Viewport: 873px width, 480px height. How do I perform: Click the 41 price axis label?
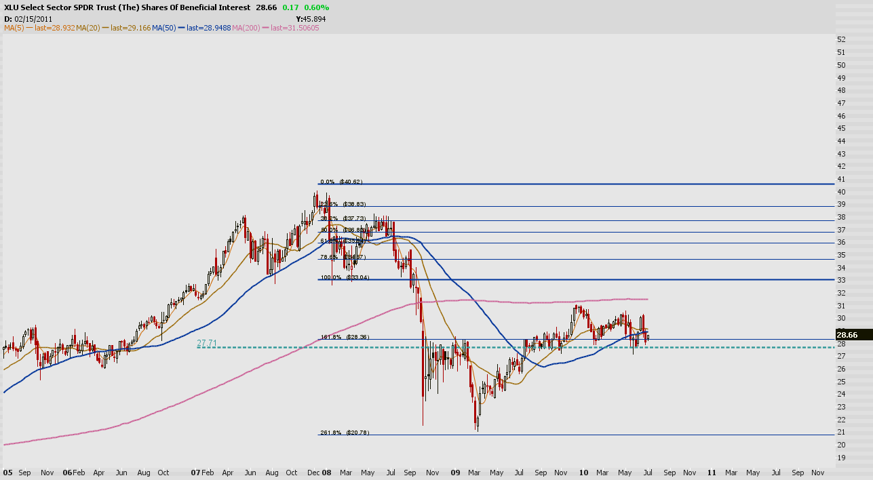841,179
